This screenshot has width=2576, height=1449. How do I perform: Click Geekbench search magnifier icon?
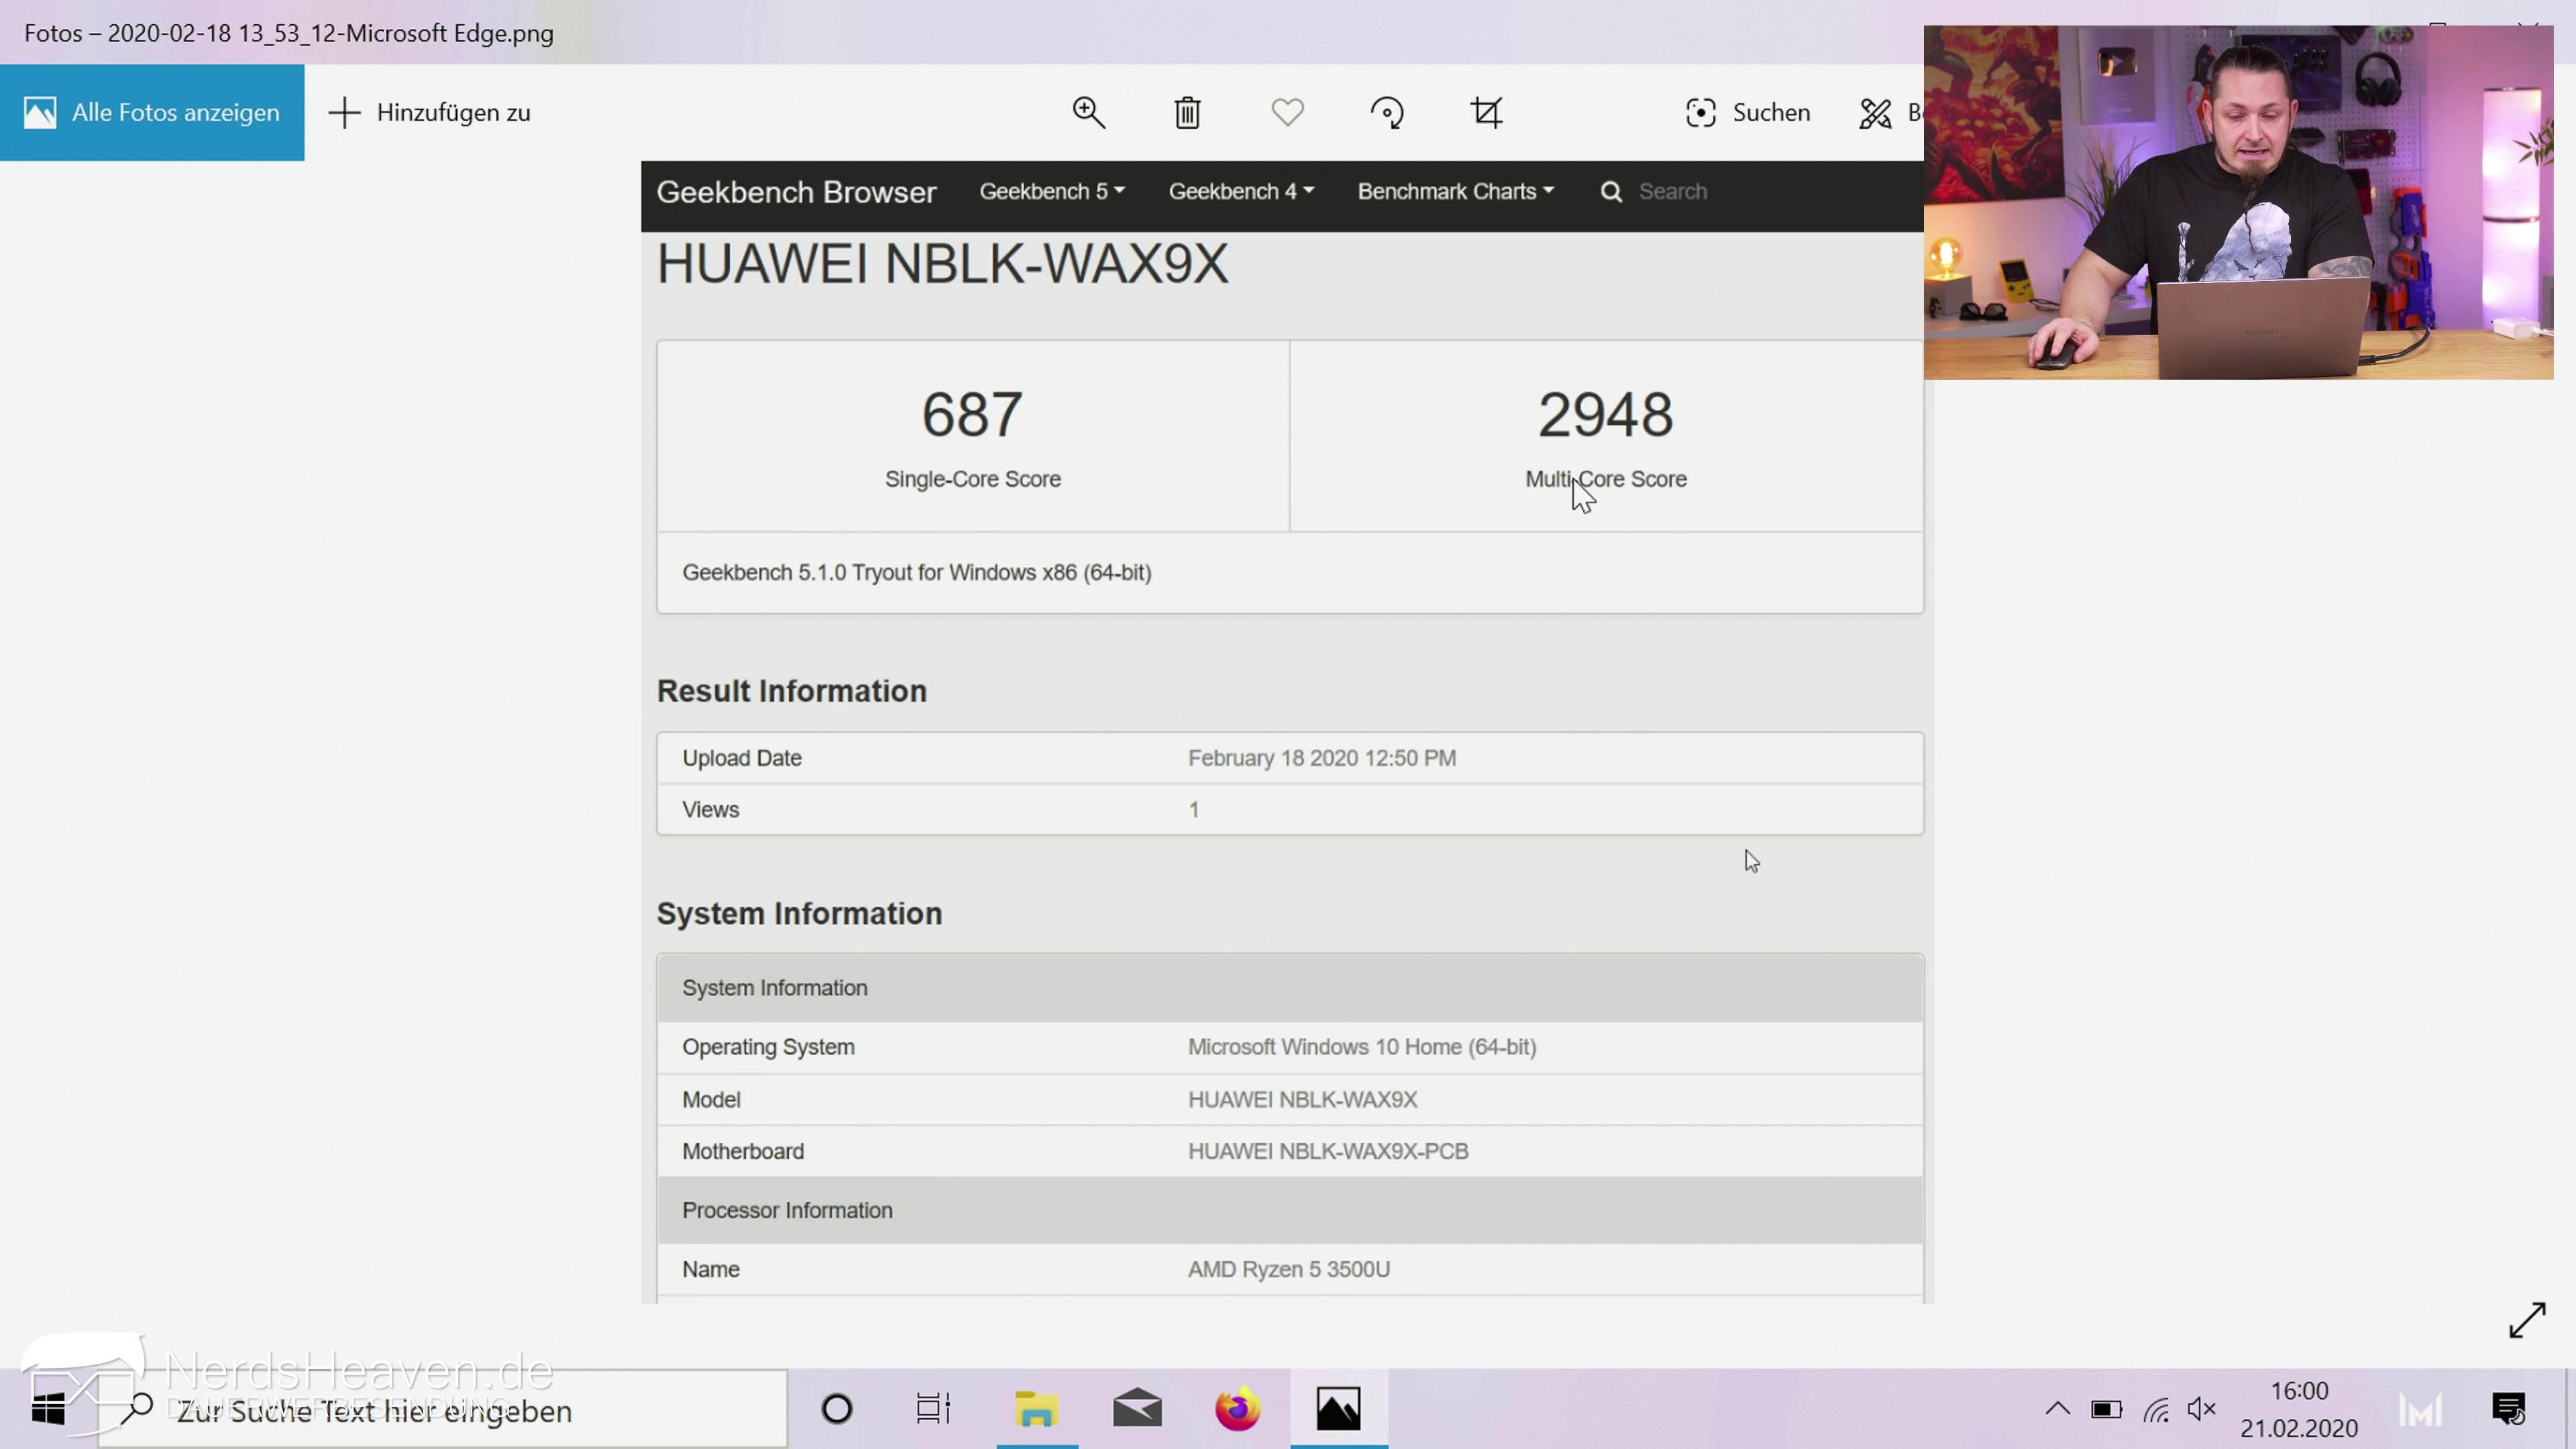[x=1610, y=191]
